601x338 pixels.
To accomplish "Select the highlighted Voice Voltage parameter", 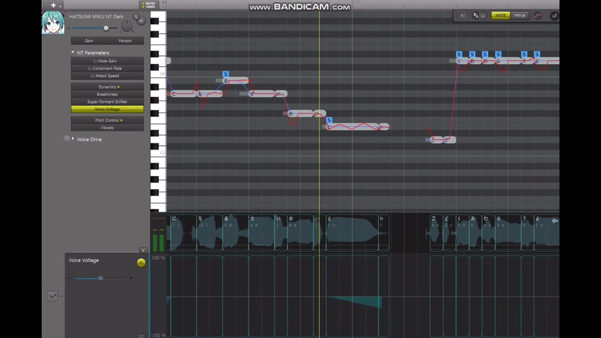I will pyautogui.click(x=107, y=109).
